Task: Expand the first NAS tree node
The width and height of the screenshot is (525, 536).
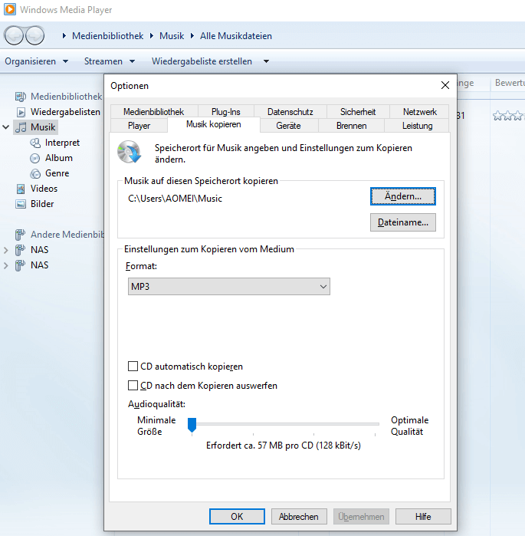Action: pos(6,250)
